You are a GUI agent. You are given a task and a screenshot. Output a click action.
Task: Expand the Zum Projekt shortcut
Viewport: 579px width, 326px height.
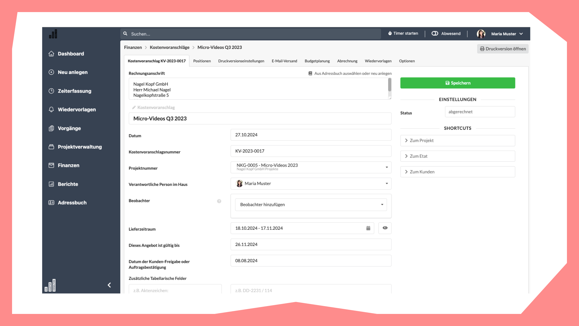pos(457,141)
